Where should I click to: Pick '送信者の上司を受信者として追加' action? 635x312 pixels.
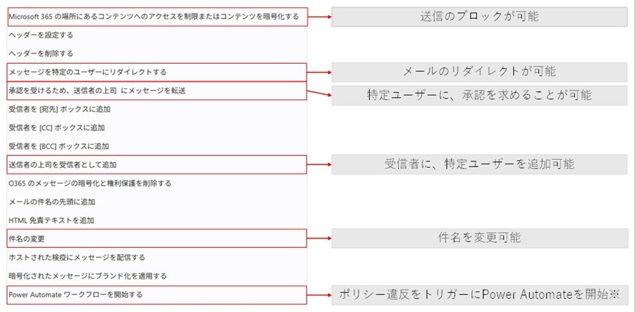click(x=63, y=165)
